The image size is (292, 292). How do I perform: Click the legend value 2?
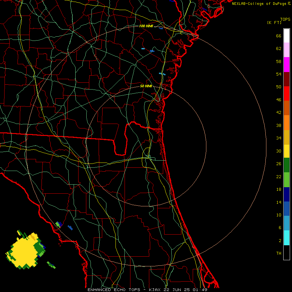280,240
